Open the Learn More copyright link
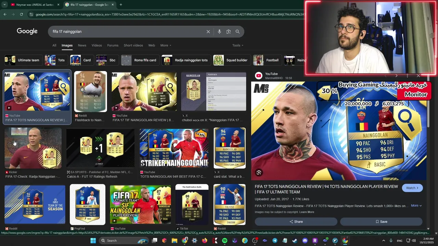438x246 pixels. (307, 212)
